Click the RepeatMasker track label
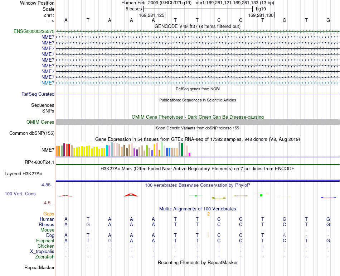Viewport: 340px width, 276px height. pyautogui.click(x=39, y=267)
